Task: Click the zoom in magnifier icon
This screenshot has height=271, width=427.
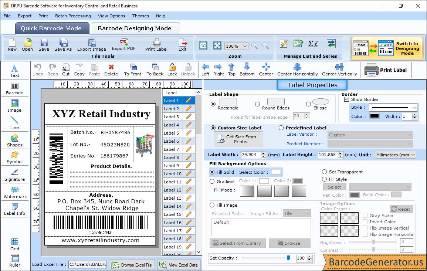Action: (254, 46)
